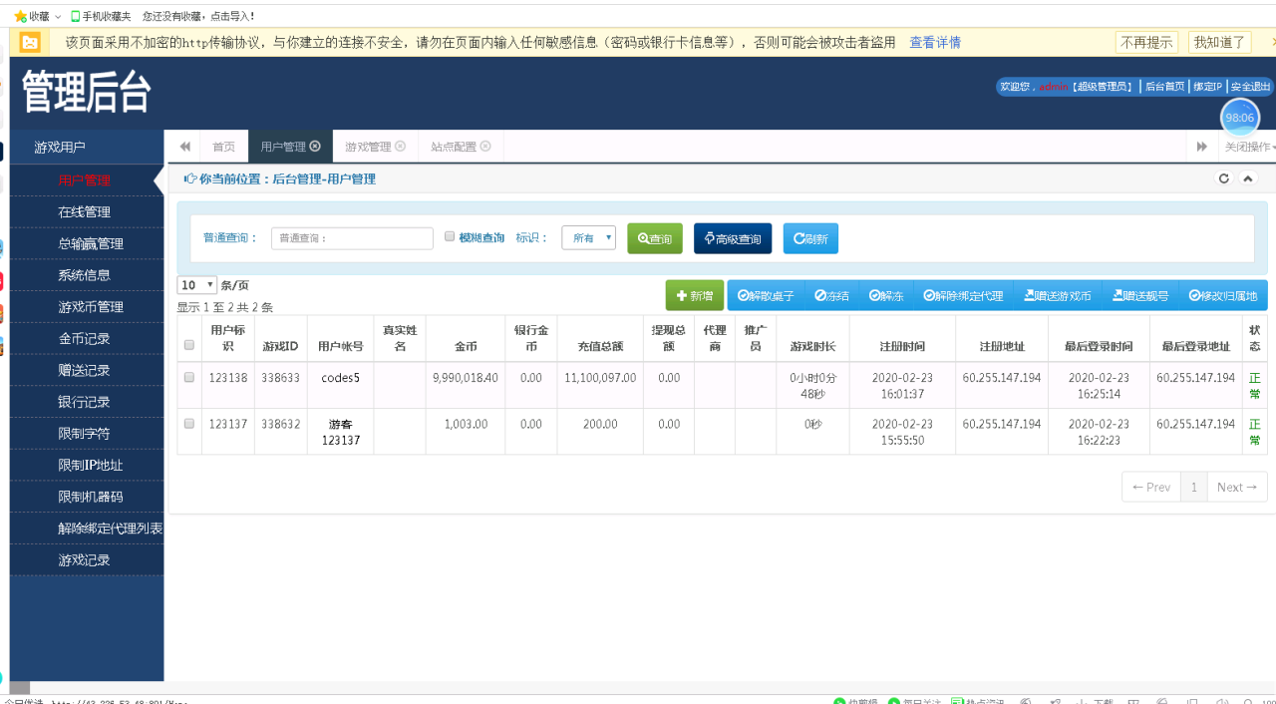Click the 赠送游戏币 toolbar button
The height and width of the screenshot is (704, 1276).
coord(1058,296)
